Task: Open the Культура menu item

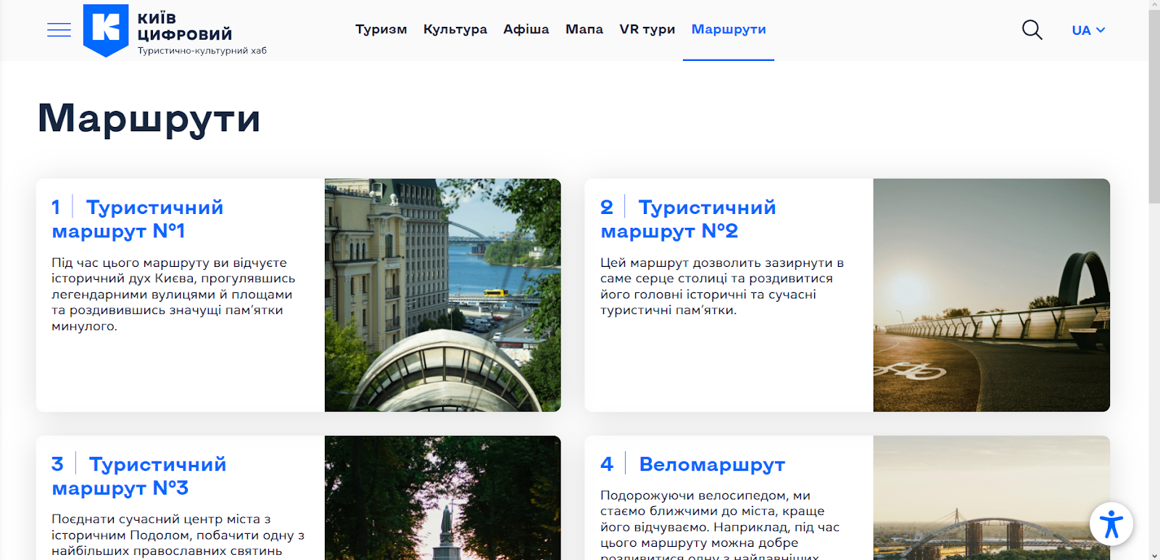Action: point(455,30)
